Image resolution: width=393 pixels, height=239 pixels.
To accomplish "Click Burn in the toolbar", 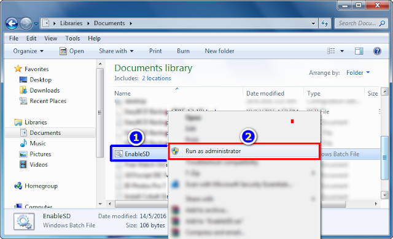I will [x=183, y=51].
